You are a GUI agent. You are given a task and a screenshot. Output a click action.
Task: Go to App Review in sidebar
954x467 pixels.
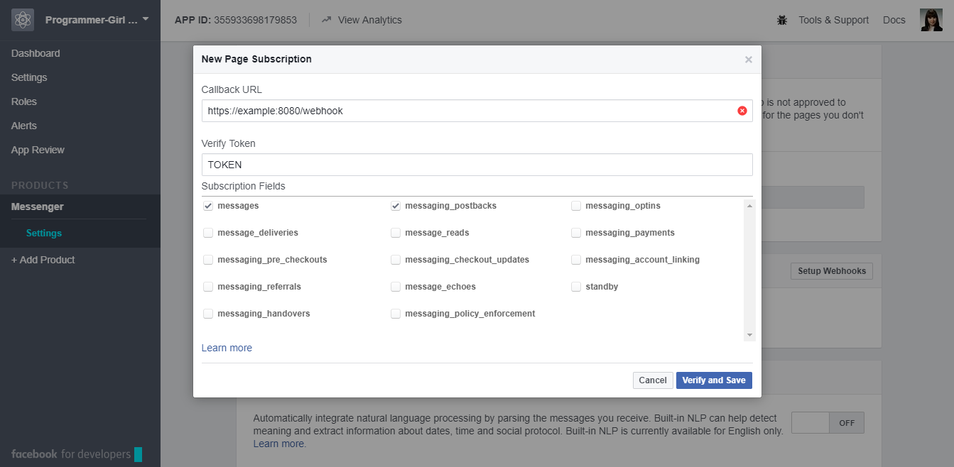(38, 150)
